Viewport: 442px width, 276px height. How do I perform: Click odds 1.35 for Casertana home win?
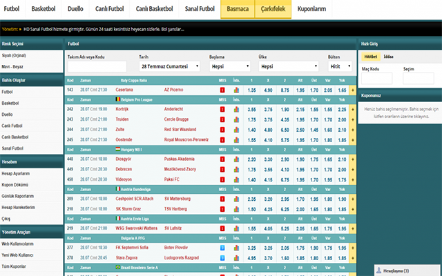coord(252,90)
